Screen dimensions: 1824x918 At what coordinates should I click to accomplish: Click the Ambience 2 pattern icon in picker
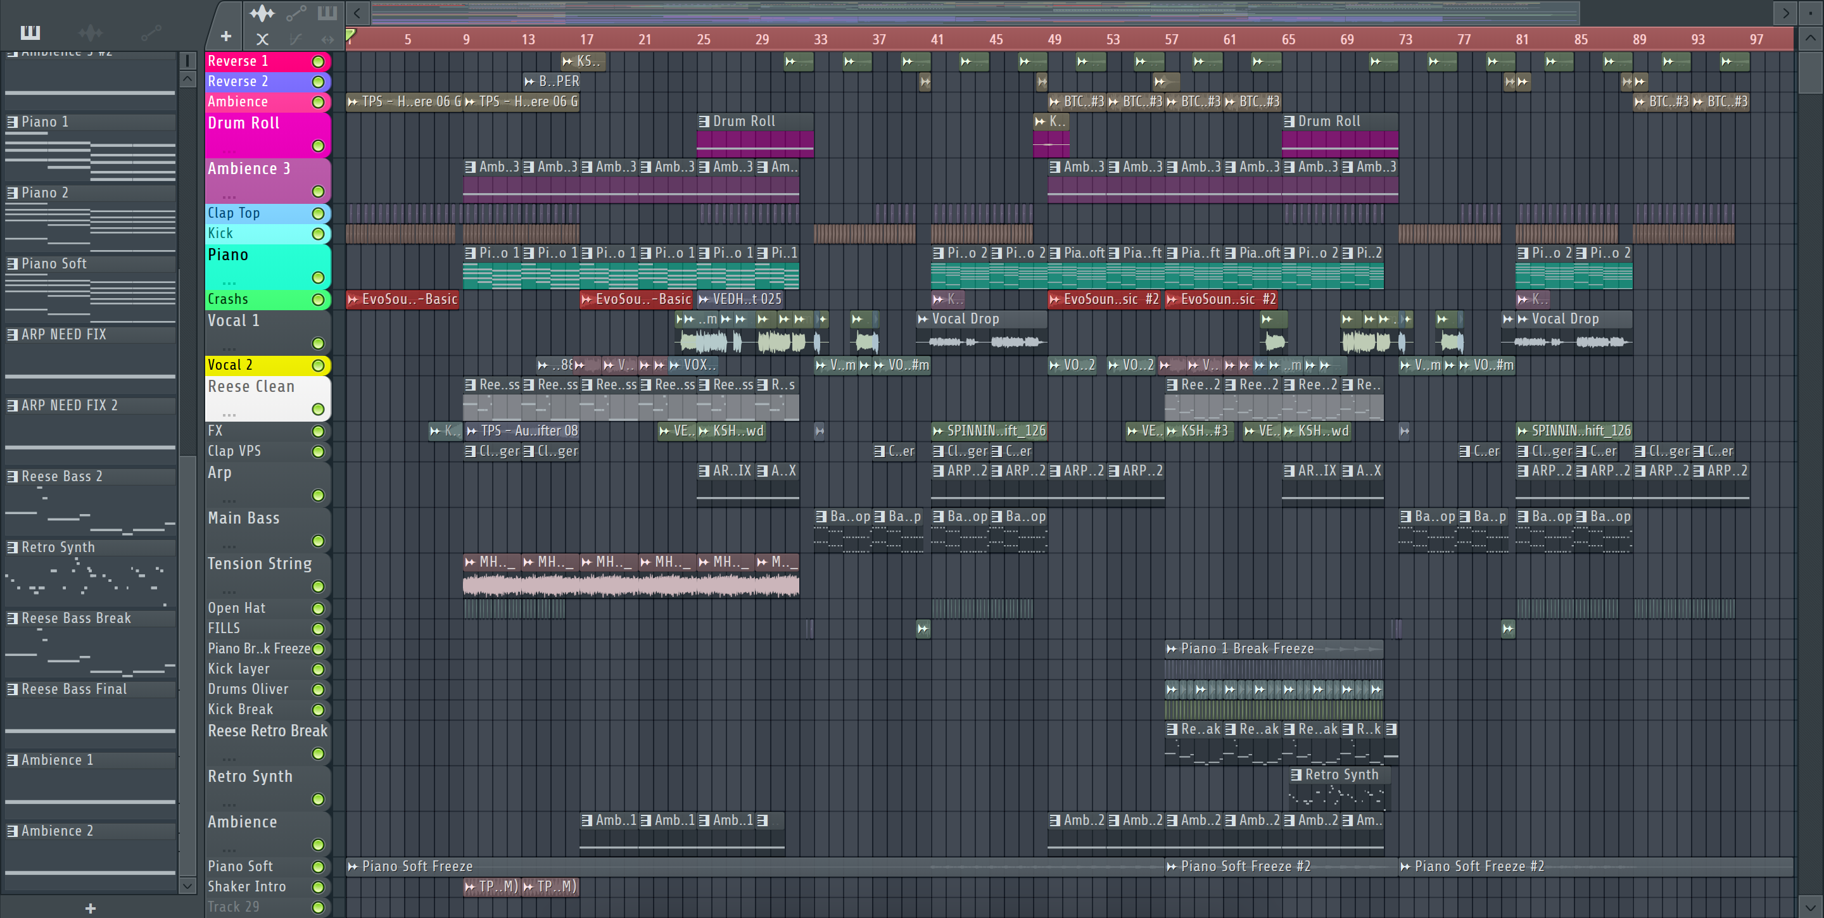click(12, 831)
